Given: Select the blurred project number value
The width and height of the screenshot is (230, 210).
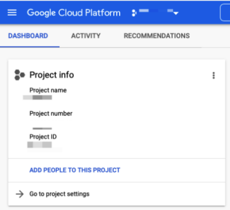Looking at the screenshot, I should [42, 128].
